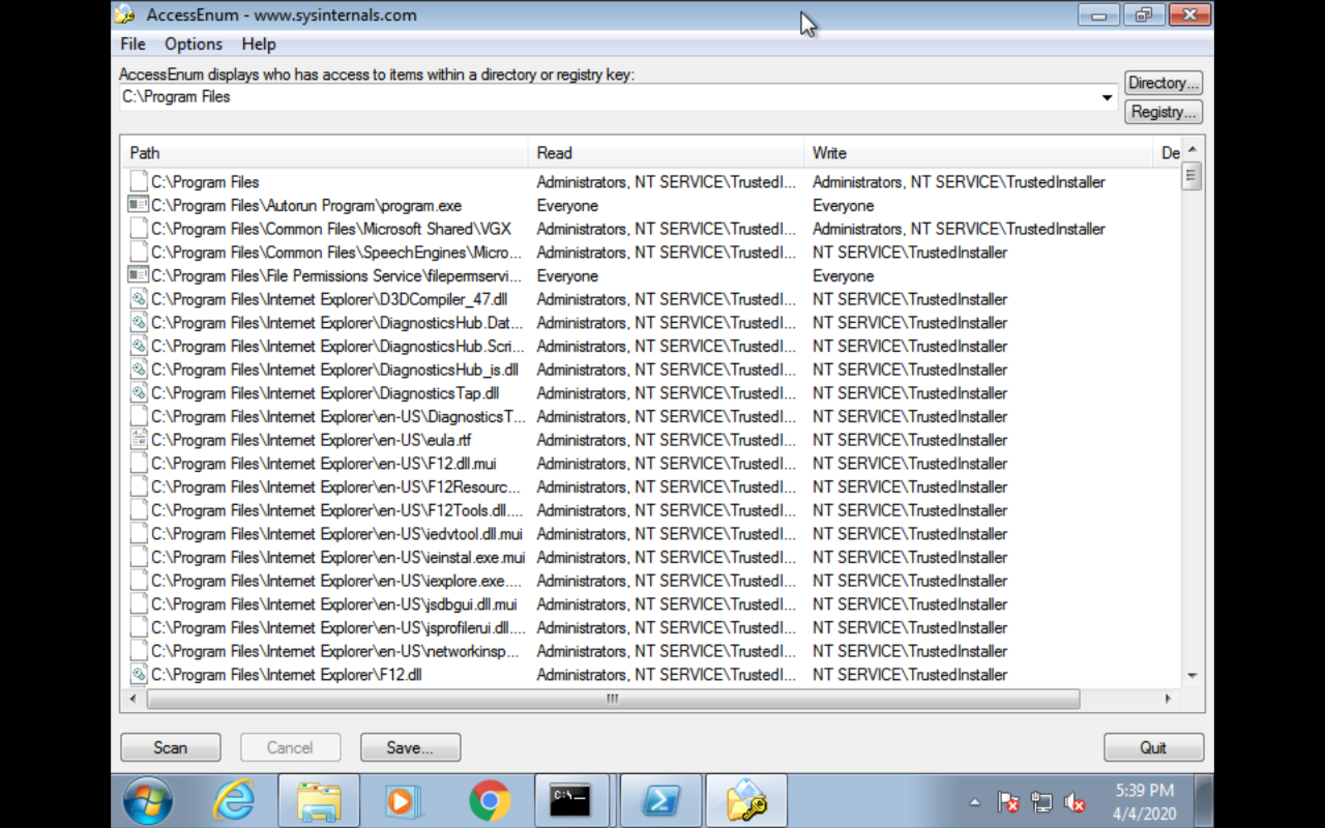
Task: Click the vertical scrollbar up arrow
Action: (x=1192, y=149)
